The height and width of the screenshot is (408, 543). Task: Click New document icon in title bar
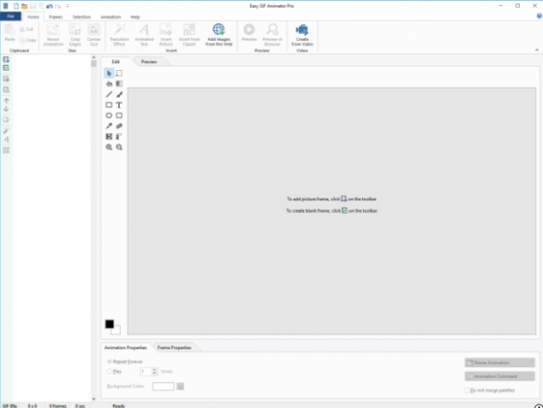16,6
